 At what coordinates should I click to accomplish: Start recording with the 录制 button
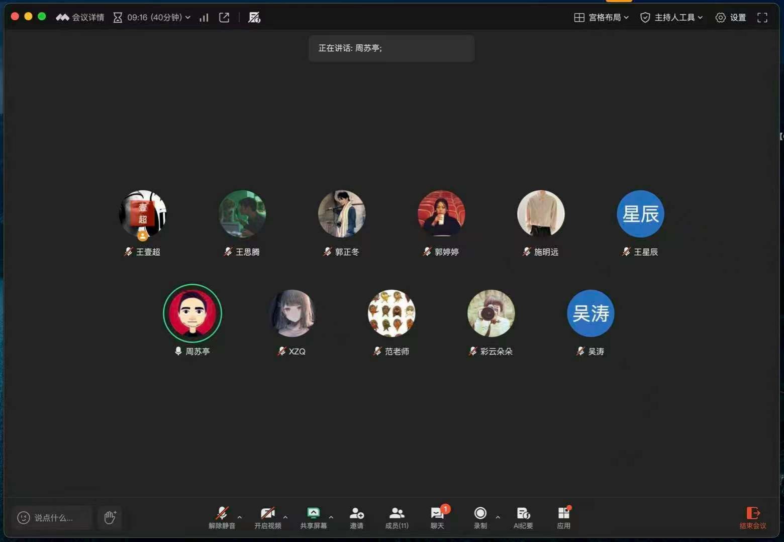(480, 517)
